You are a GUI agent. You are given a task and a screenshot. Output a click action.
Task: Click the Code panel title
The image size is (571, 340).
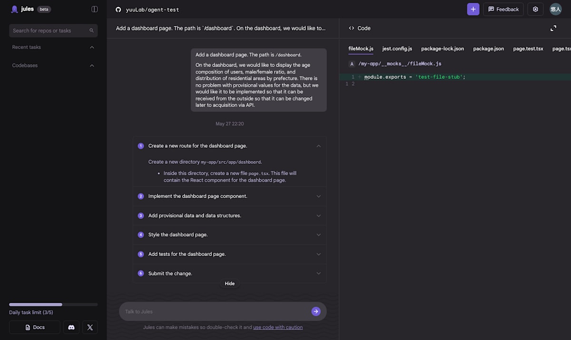click(x=364, y=28)
